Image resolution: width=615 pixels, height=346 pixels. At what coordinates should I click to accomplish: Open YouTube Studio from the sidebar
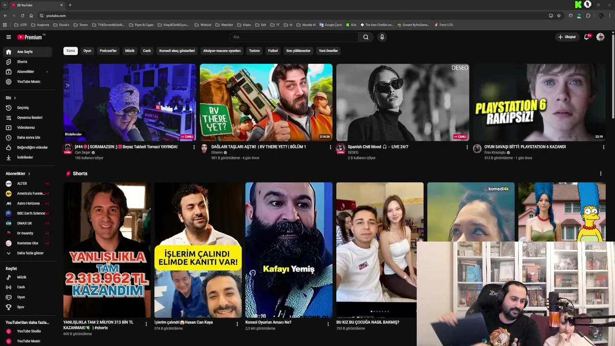pyautogui.click(x=28, y=331)
